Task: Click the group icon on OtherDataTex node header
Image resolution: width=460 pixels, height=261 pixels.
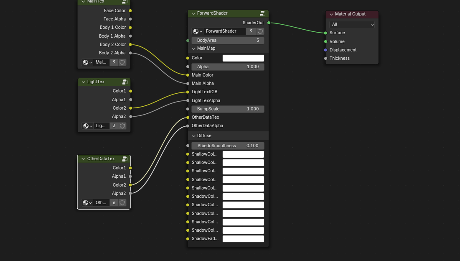Action: 125,159
